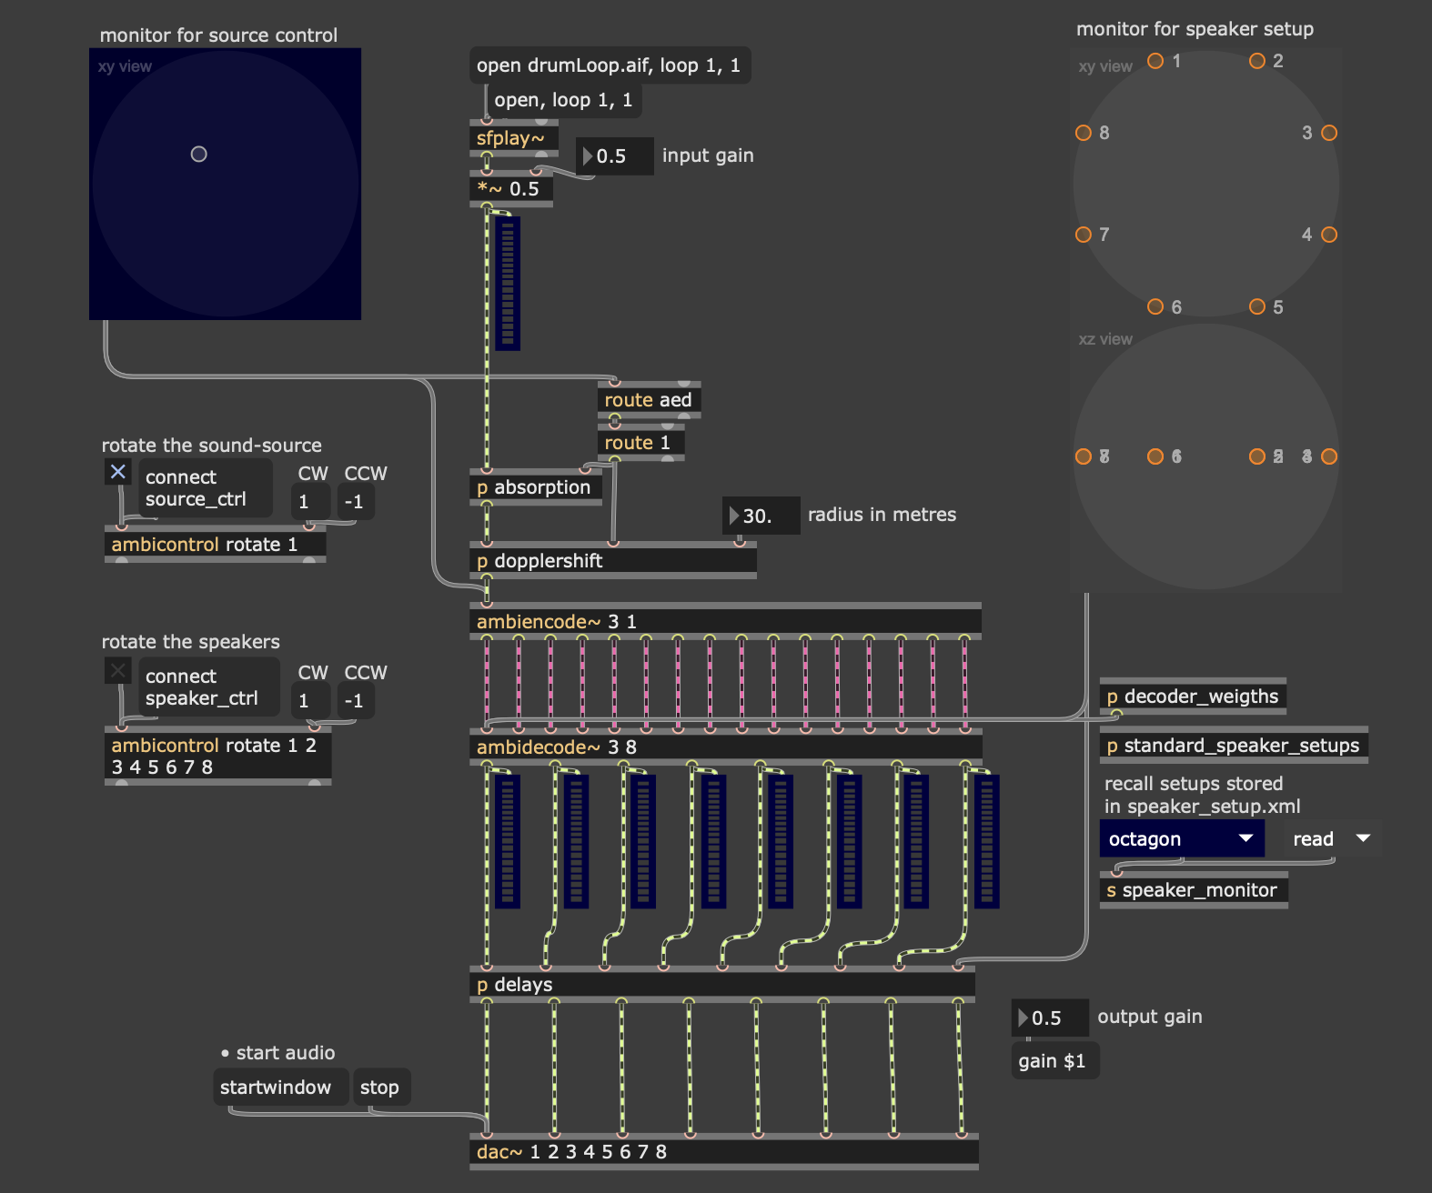Select the p absorption subpatcher
Image resolution: width=1432 pixels, height=1193 pixels.
click(536, 487)
